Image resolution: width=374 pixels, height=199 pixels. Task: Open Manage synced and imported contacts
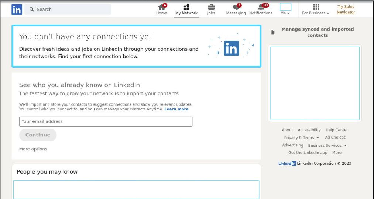(x=318, y=32)
